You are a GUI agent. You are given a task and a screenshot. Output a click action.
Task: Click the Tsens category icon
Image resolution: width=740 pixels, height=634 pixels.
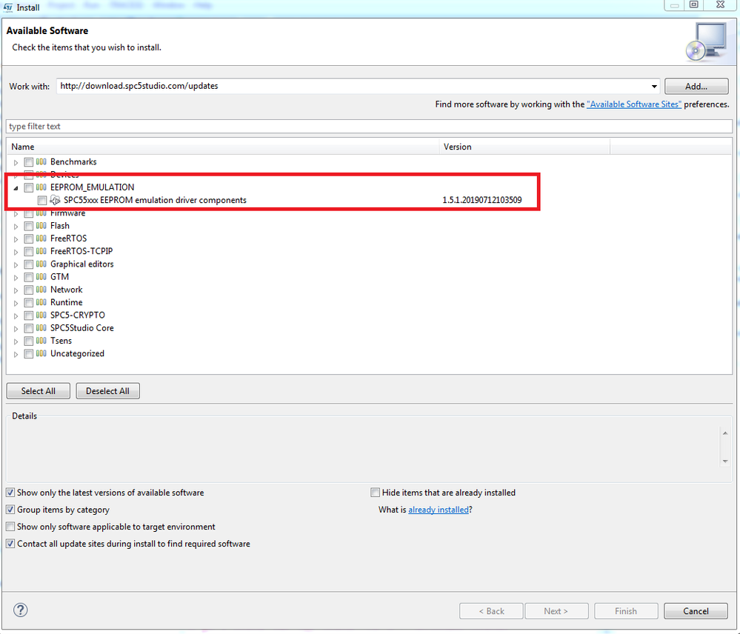point(41,341)
